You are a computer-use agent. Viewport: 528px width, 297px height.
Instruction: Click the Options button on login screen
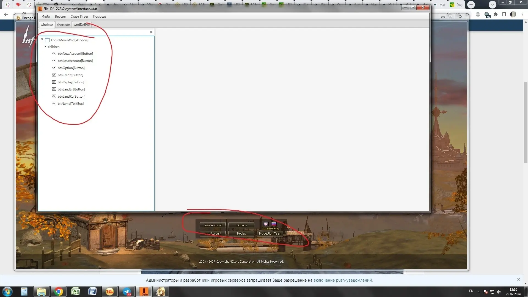[241, 225]
